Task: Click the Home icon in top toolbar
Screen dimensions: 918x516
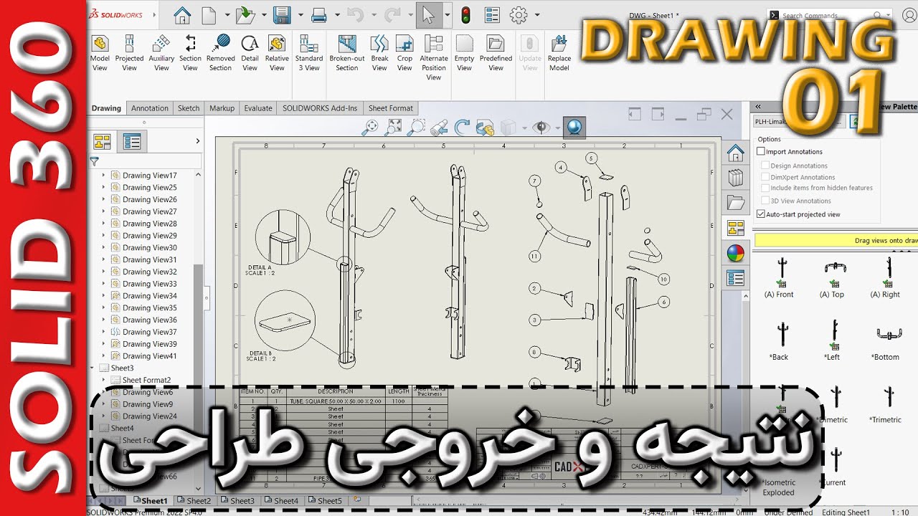Action: pos(183,15)
